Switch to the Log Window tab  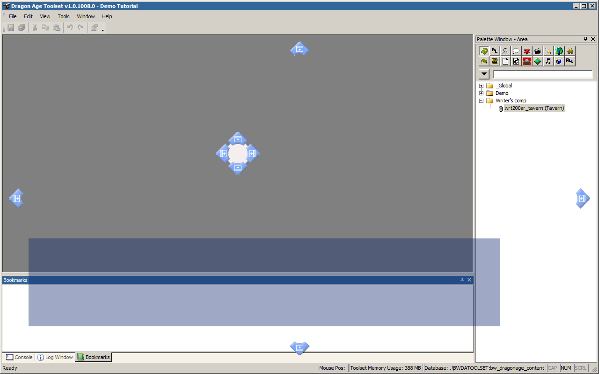pos(56,357)
